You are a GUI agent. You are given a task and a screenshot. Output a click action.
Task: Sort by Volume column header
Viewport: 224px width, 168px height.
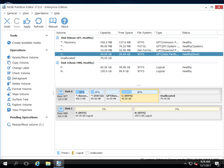click(77, 33)
